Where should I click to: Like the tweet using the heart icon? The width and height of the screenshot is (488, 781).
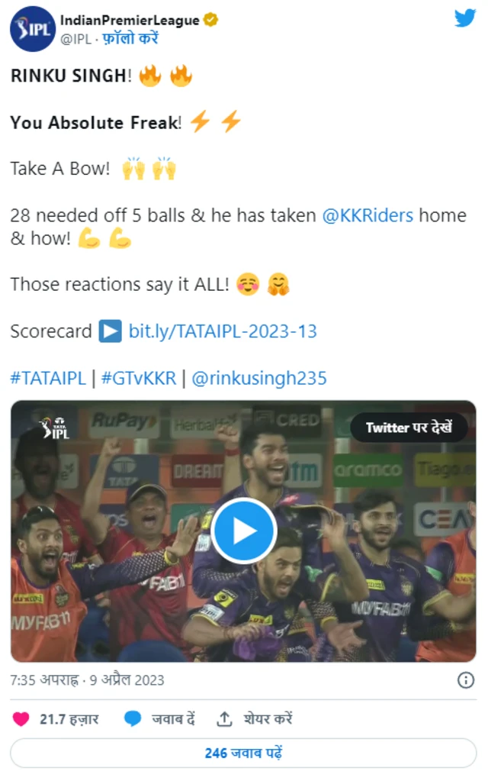click(21, 718)
